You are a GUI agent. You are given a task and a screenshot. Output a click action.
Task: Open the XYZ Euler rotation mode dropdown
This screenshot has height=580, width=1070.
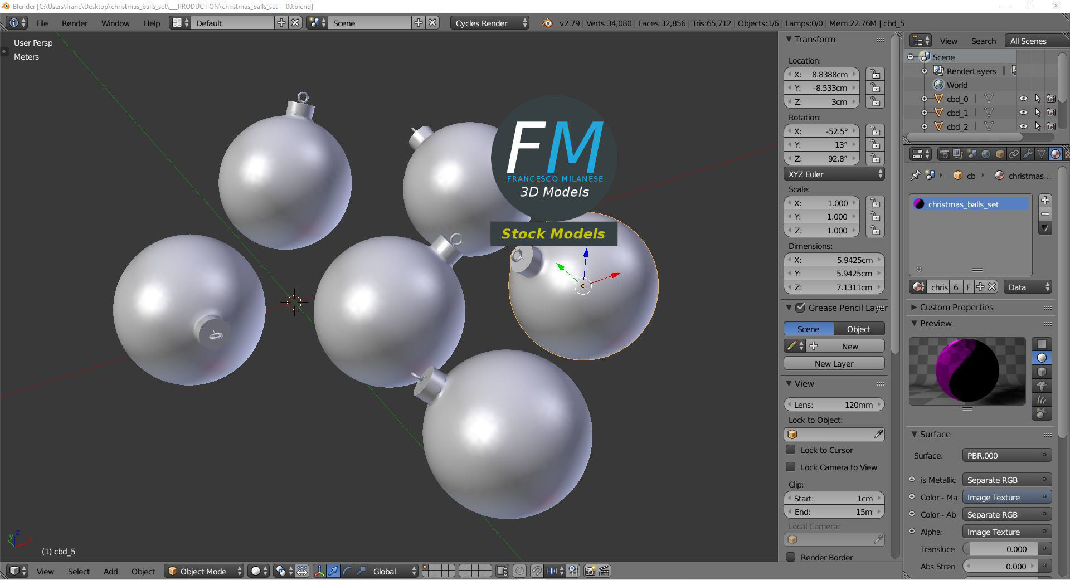click(834, 174)
